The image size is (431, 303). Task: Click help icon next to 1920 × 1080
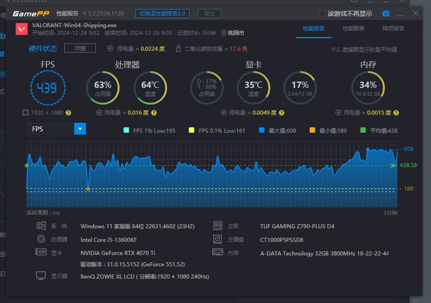tap(68, 113)
